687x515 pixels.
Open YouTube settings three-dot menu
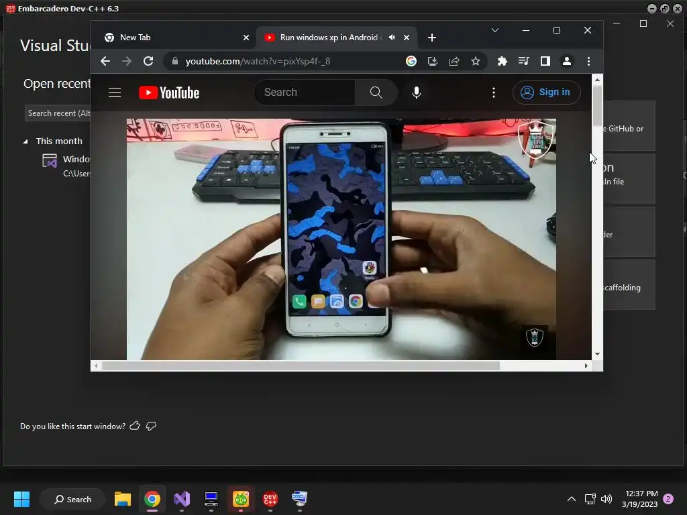pyautogui.click(x=493, y=93)
